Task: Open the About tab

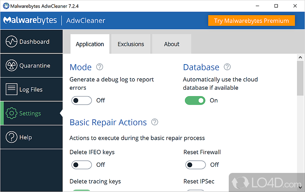Action: [x=172, y=44]
